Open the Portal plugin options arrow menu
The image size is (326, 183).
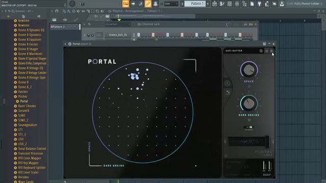pyautogui.click(x=65, y=44)
